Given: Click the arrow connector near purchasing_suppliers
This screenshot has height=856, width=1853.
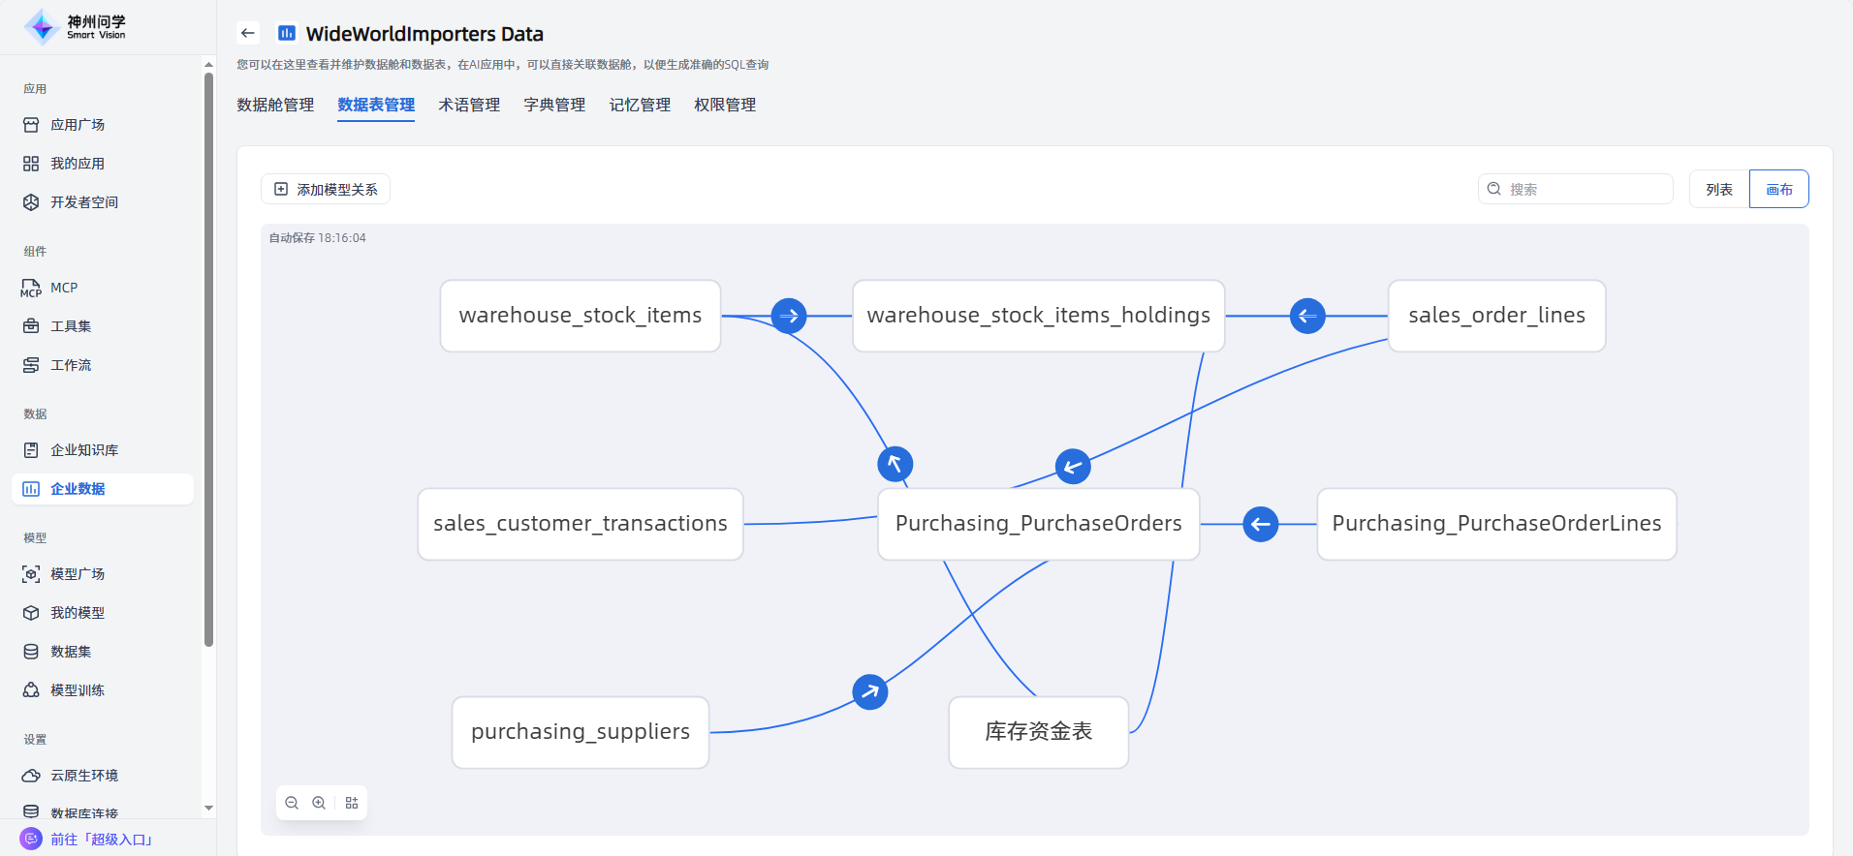Looking at the screenshot, I should 869,691.
